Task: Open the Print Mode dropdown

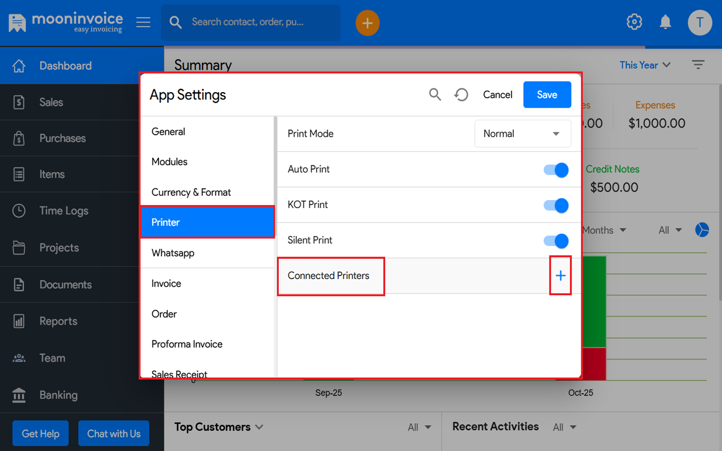Action: click(522, 134)
